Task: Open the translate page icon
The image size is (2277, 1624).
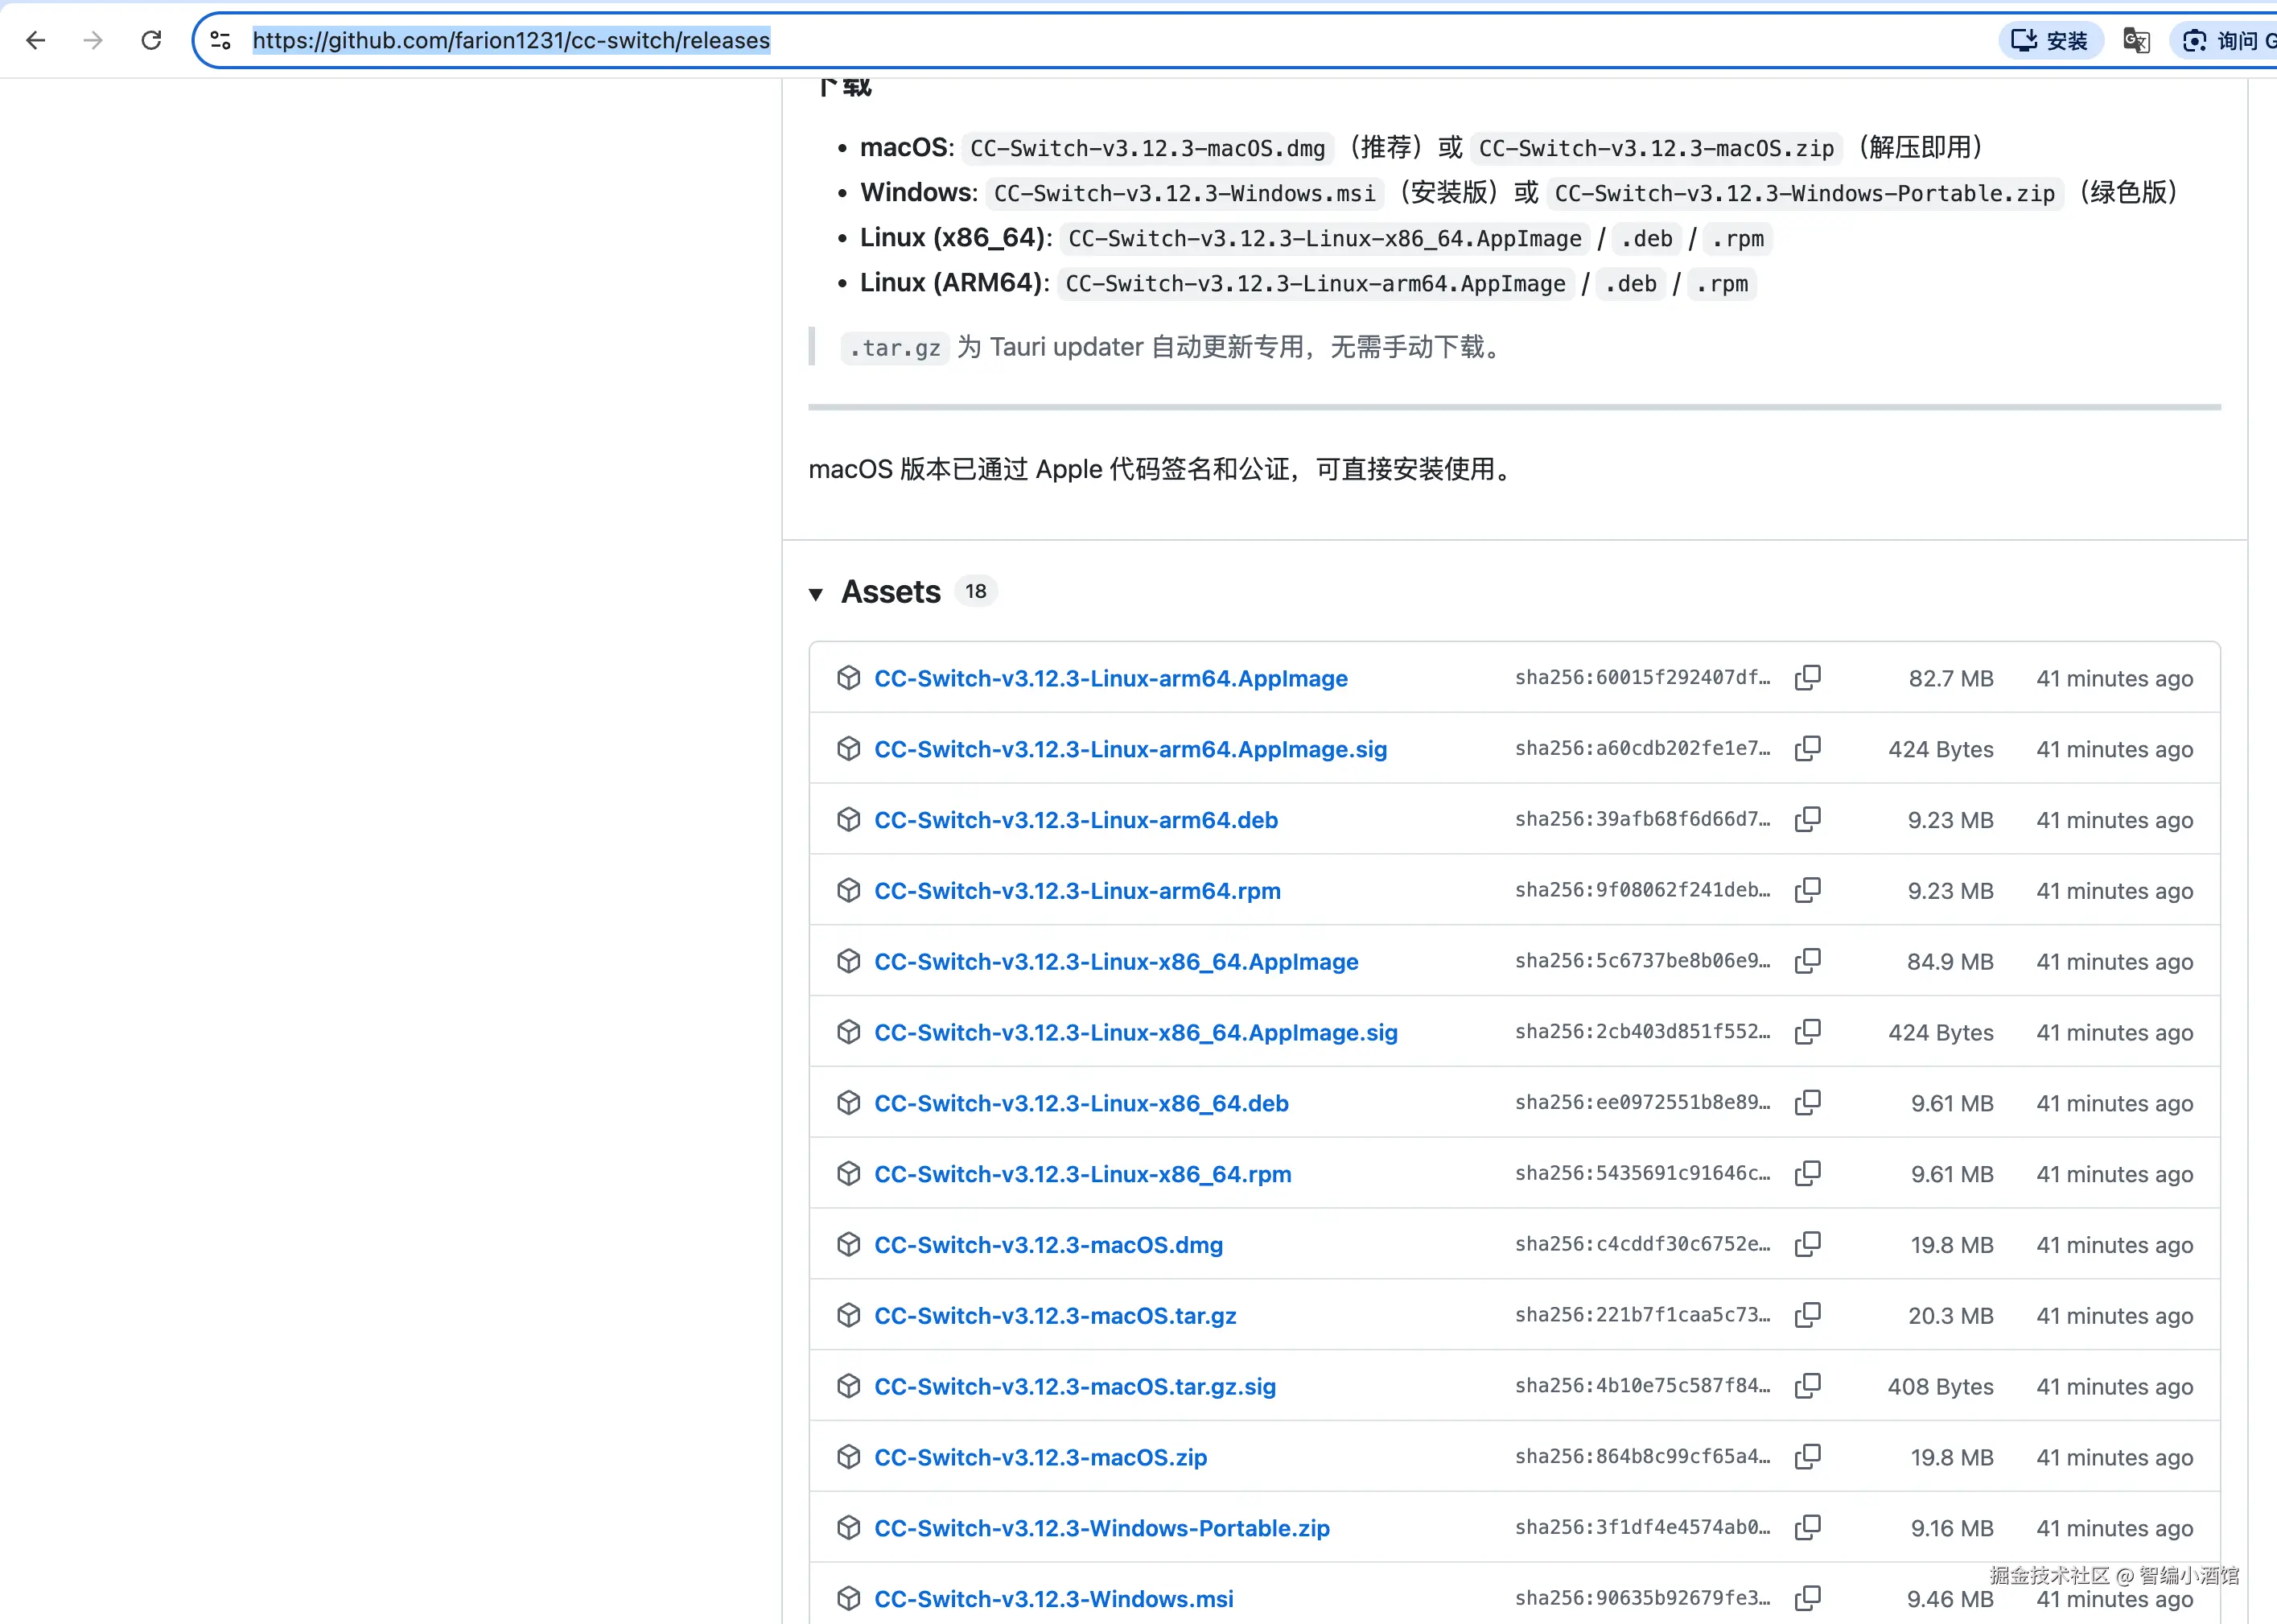Action: pos(2136,40)
